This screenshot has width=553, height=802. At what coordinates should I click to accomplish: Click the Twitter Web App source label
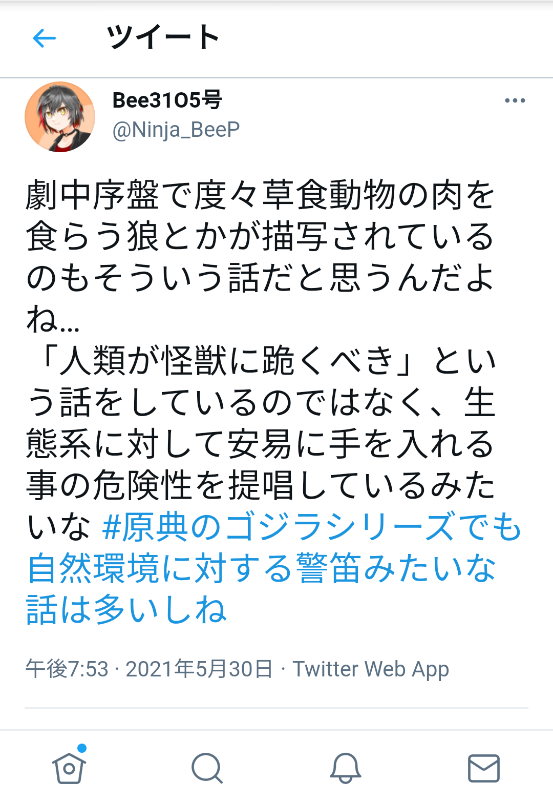tap(371, 669)
